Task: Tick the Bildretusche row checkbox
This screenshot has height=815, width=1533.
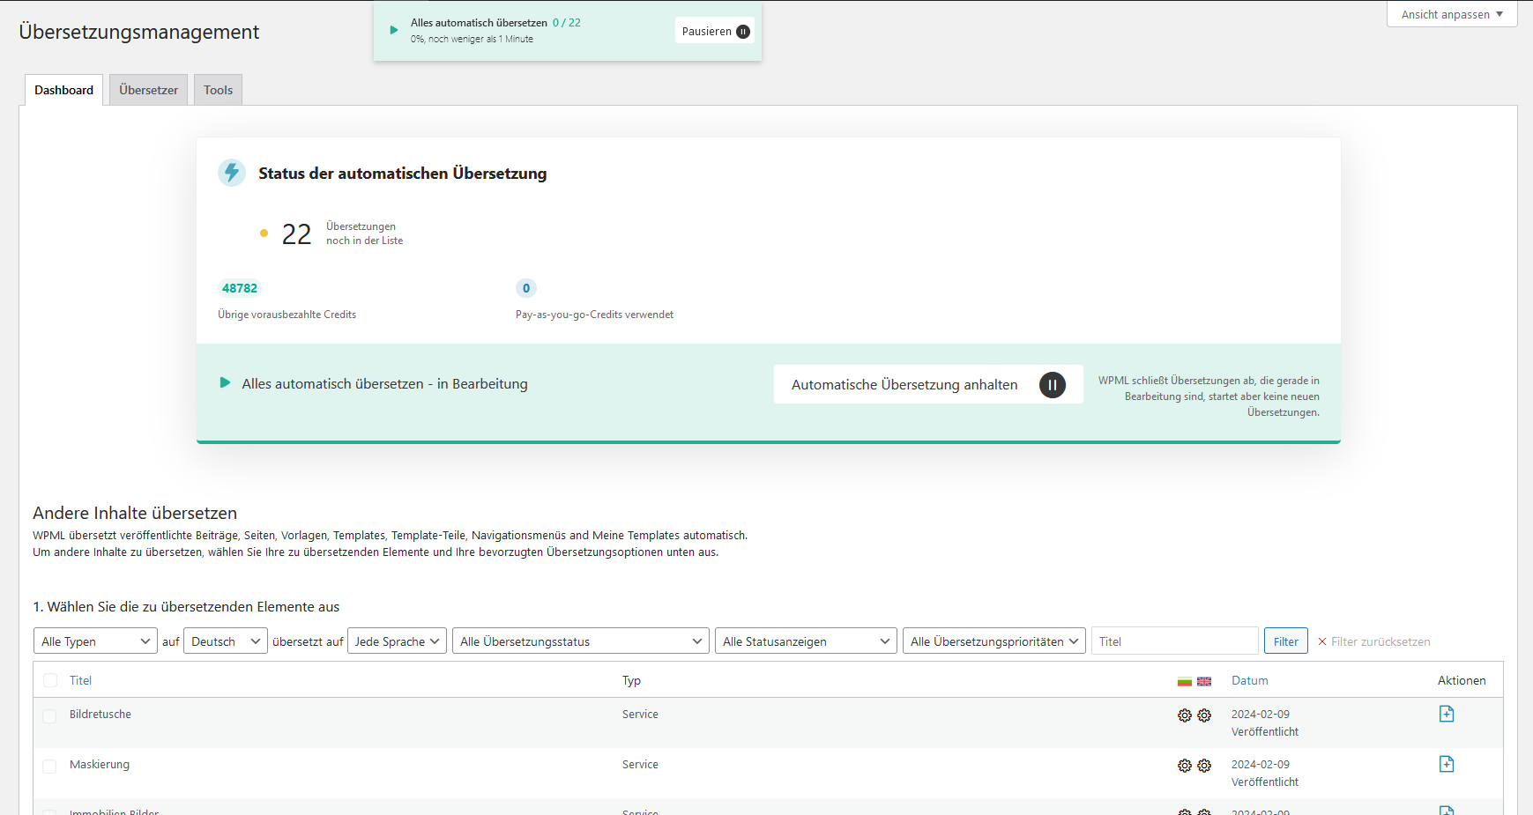Action: tap(50, 716)
